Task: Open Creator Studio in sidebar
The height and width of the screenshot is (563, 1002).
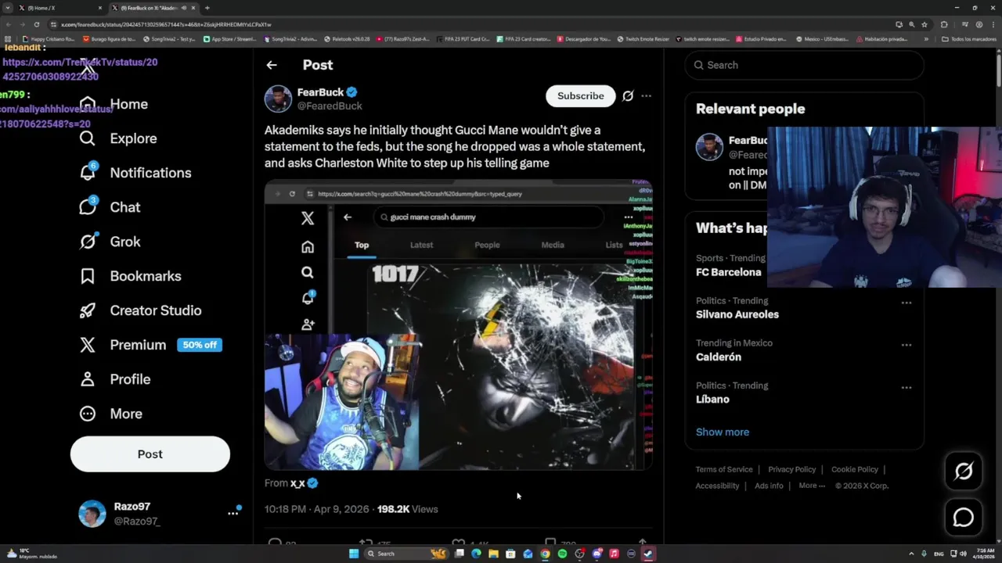Action: tap(141, 310)
